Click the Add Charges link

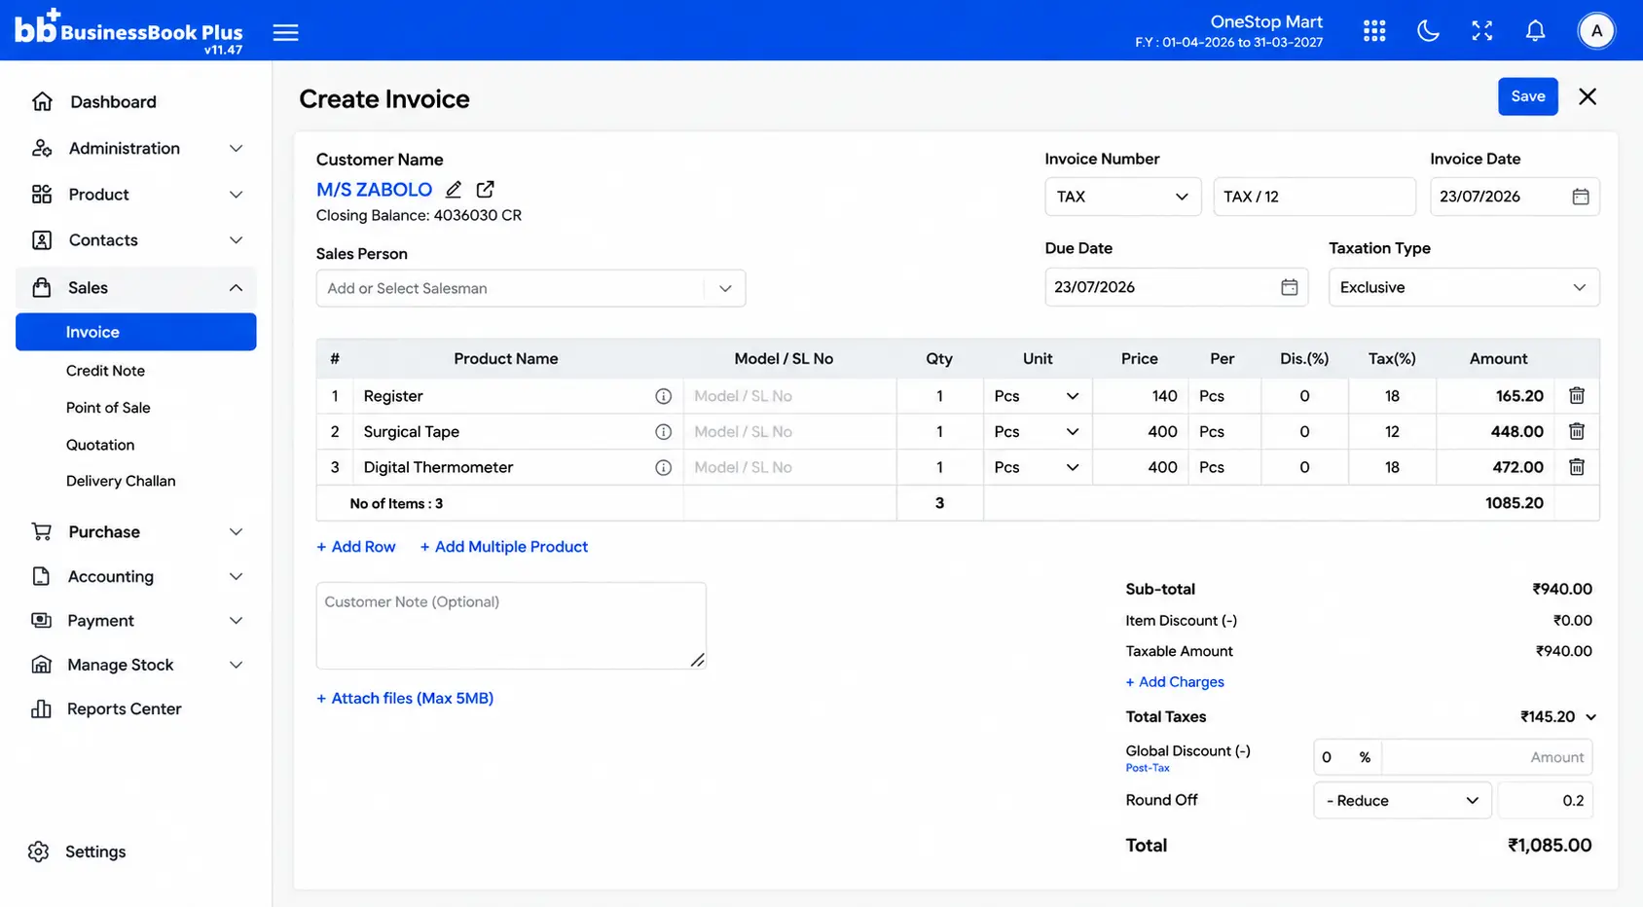(x=1175, y=682)
